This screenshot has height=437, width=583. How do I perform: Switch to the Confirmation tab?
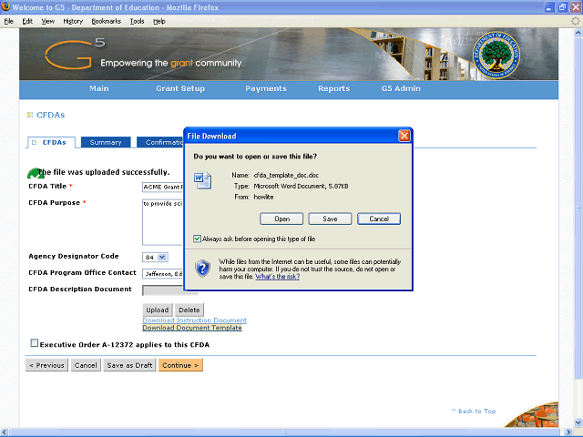pos(160,142)
